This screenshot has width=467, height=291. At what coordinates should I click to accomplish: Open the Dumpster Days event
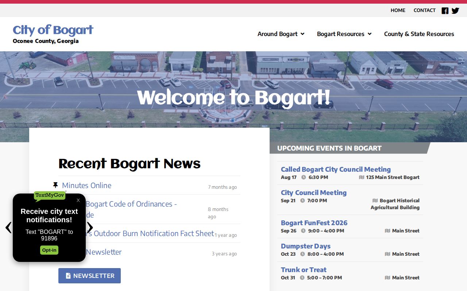pos(306,246)
